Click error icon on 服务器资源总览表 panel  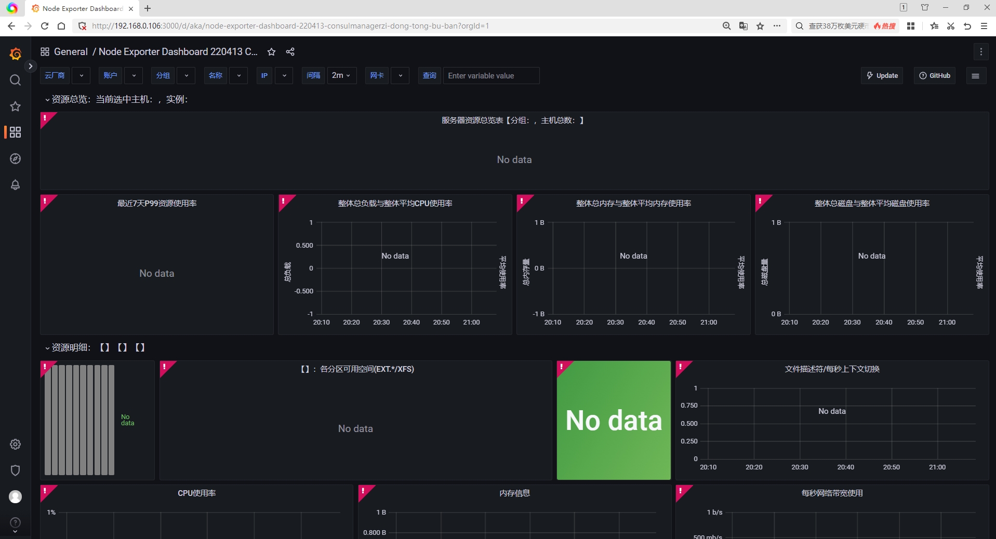(46, 118)
